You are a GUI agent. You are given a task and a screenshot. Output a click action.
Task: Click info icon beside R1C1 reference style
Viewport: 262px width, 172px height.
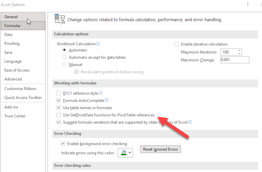101,93
